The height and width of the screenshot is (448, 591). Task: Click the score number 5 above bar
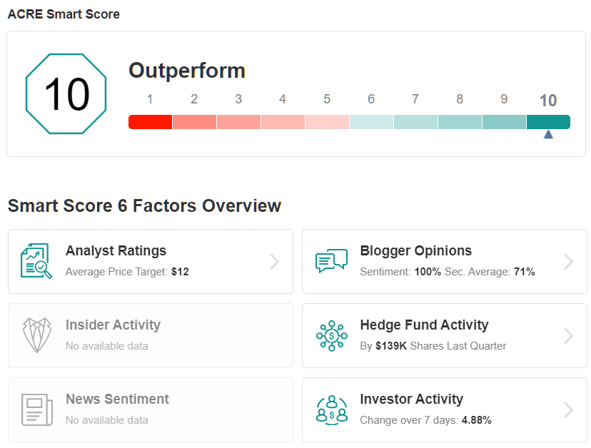327,99
